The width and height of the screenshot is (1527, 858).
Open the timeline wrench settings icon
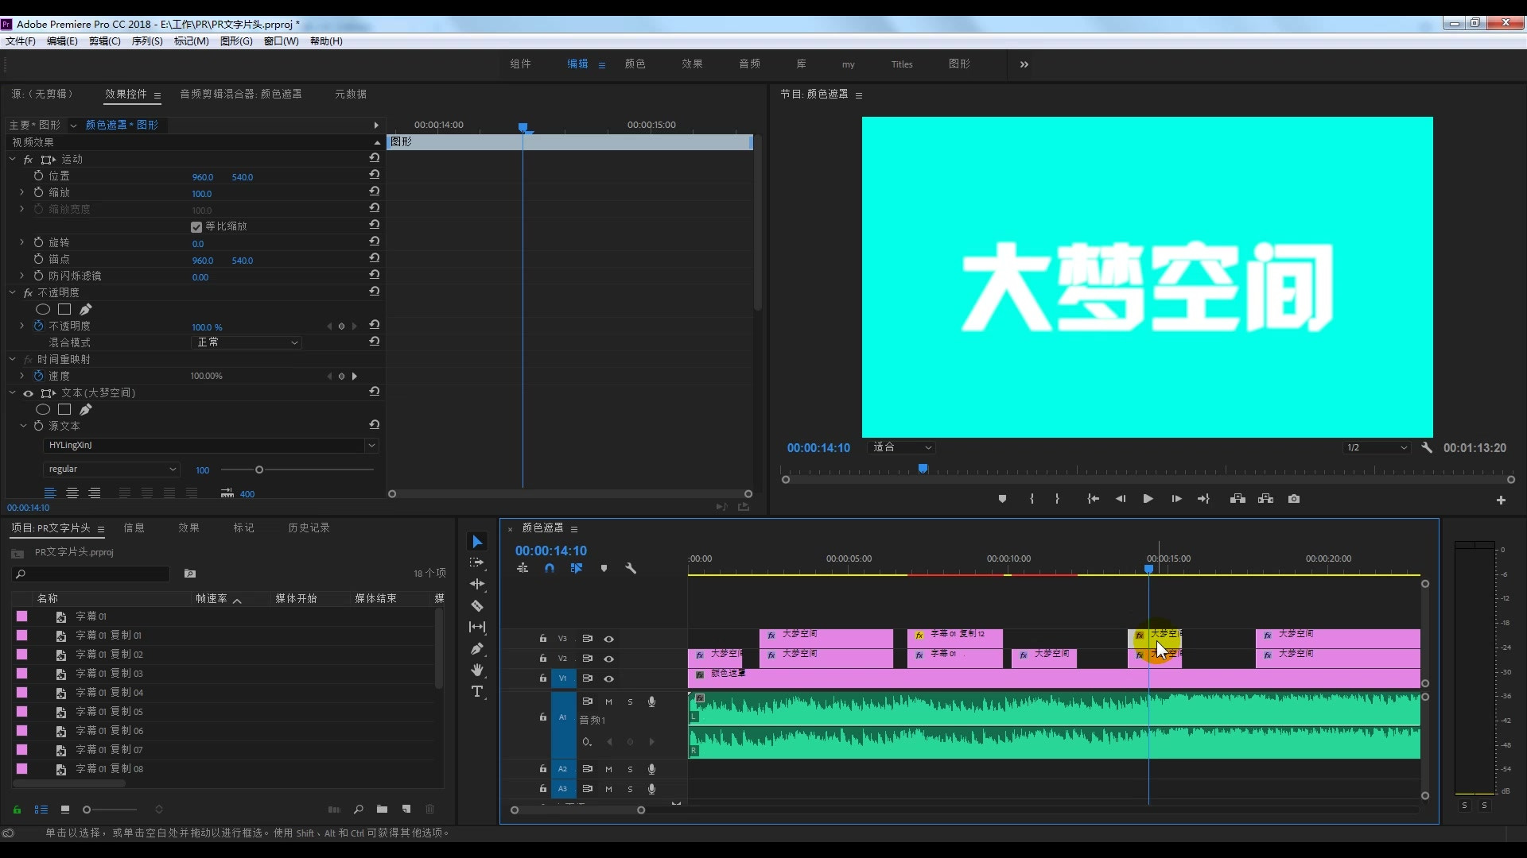click(631, 569)
